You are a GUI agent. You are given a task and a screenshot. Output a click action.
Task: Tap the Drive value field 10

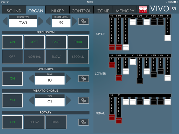click(x=50, y=80)
